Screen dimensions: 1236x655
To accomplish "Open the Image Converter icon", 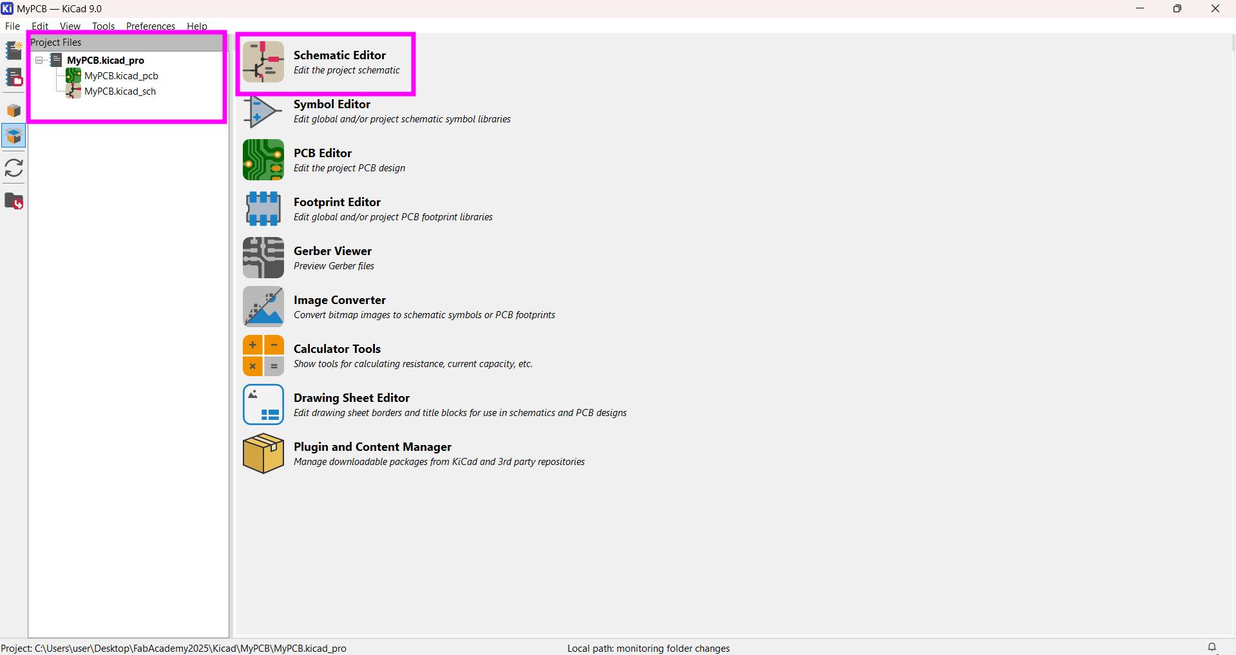I will [263, 307].
